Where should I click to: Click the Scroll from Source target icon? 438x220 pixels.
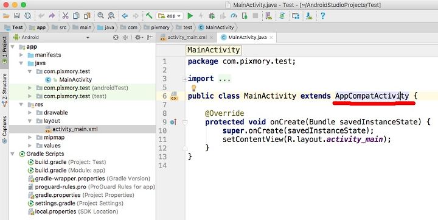point(116,37)
